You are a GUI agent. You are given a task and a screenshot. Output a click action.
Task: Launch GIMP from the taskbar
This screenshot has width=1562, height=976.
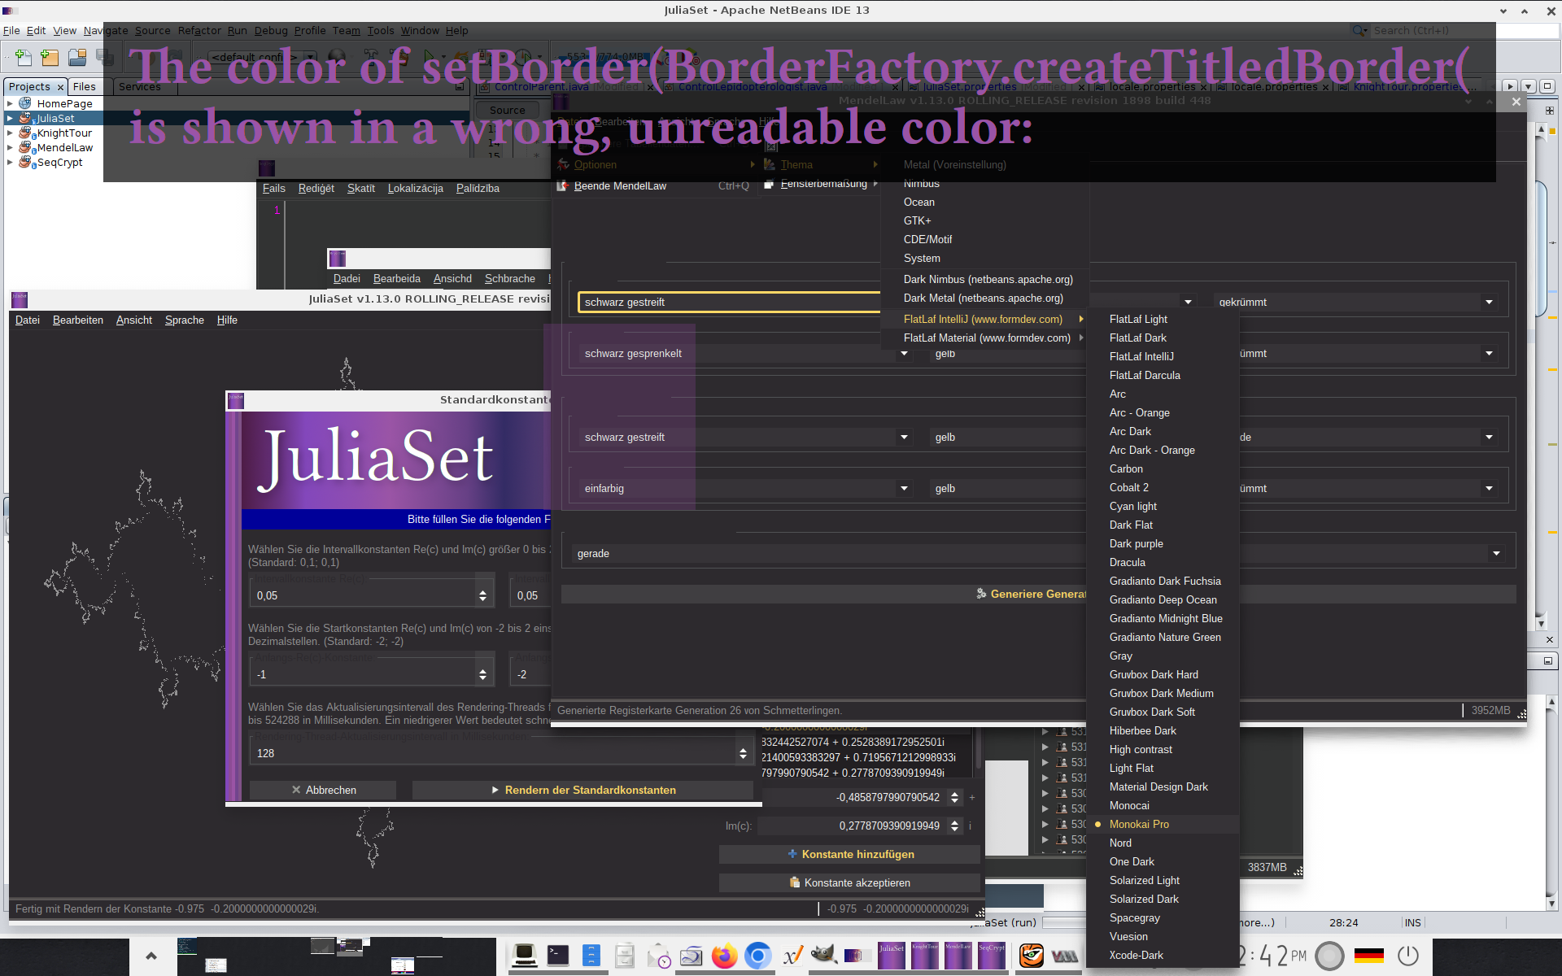click(x=823, y=956)
